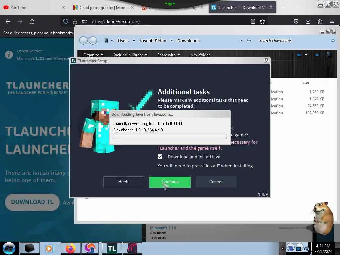
Task: Bookmark this page with the star icon
Action: coord(262,21)
